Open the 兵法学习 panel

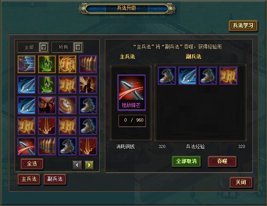pos(243,26)
